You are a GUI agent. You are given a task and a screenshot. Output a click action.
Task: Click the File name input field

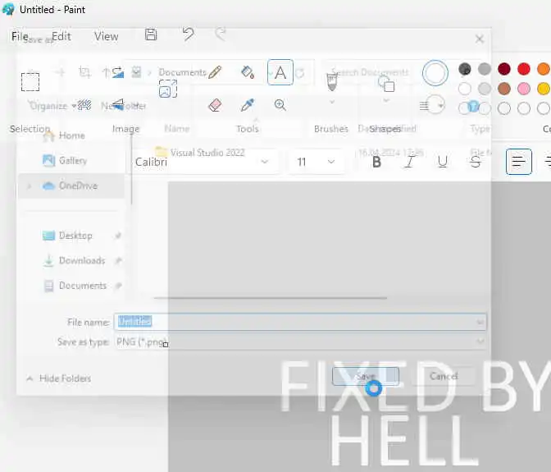[x=300, y=322]
